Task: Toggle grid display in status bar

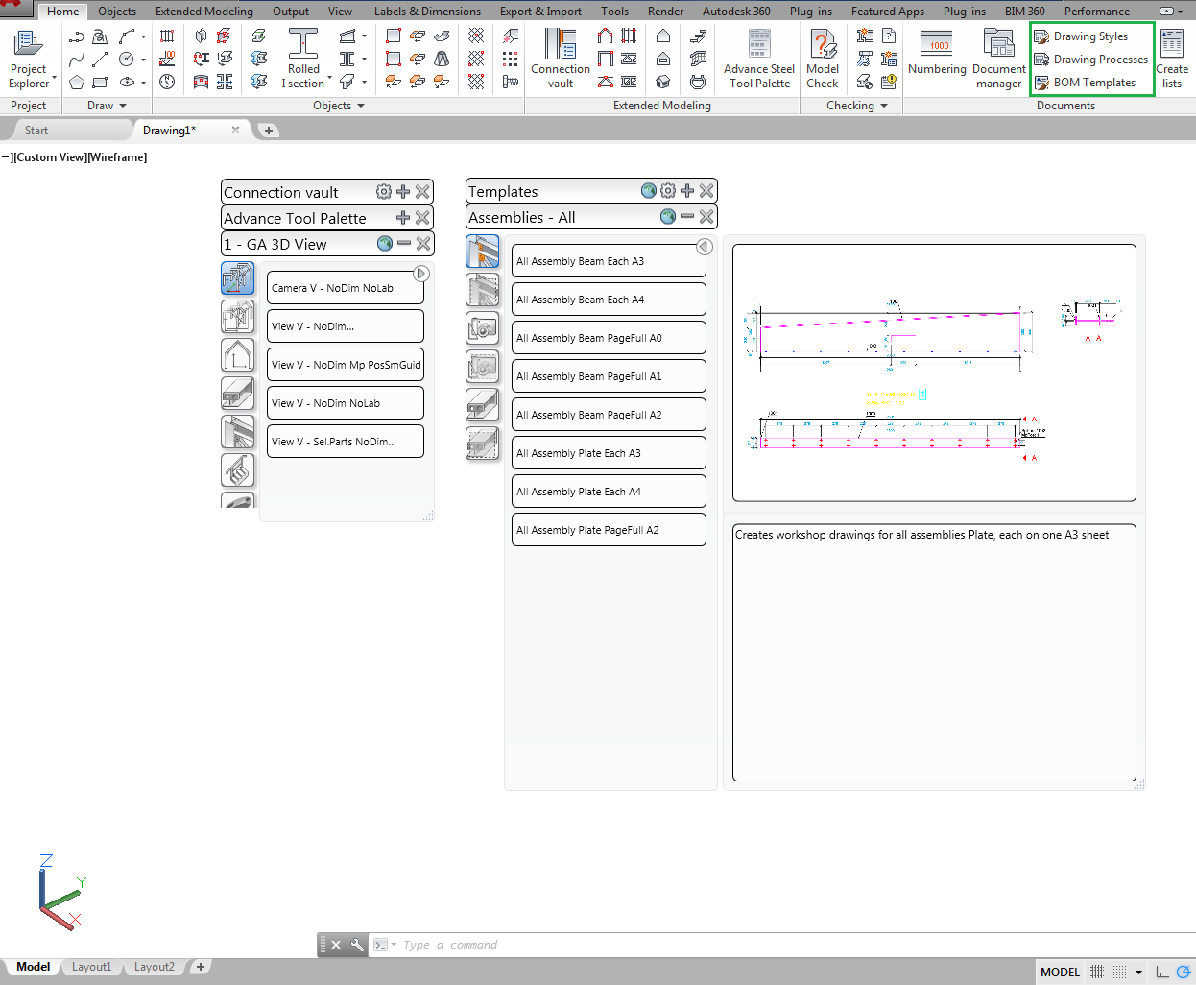Action: (1097, 972)
